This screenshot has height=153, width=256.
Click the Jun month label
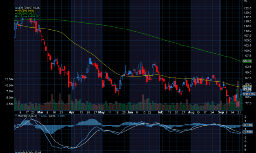coord(130,112)
